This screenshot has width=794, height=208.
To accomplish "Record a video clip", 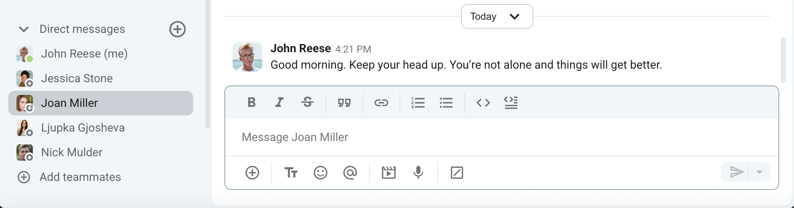I will tap(388, 173).
